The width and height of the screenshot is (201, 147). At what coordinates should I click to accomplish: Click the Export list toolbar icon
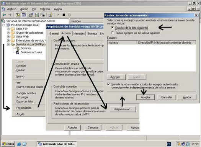point(42,15)
